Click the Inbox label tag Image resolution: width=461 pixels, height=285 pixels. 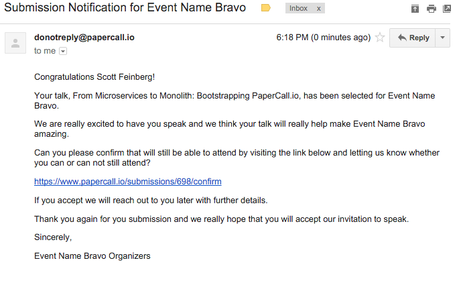point(298,9)
